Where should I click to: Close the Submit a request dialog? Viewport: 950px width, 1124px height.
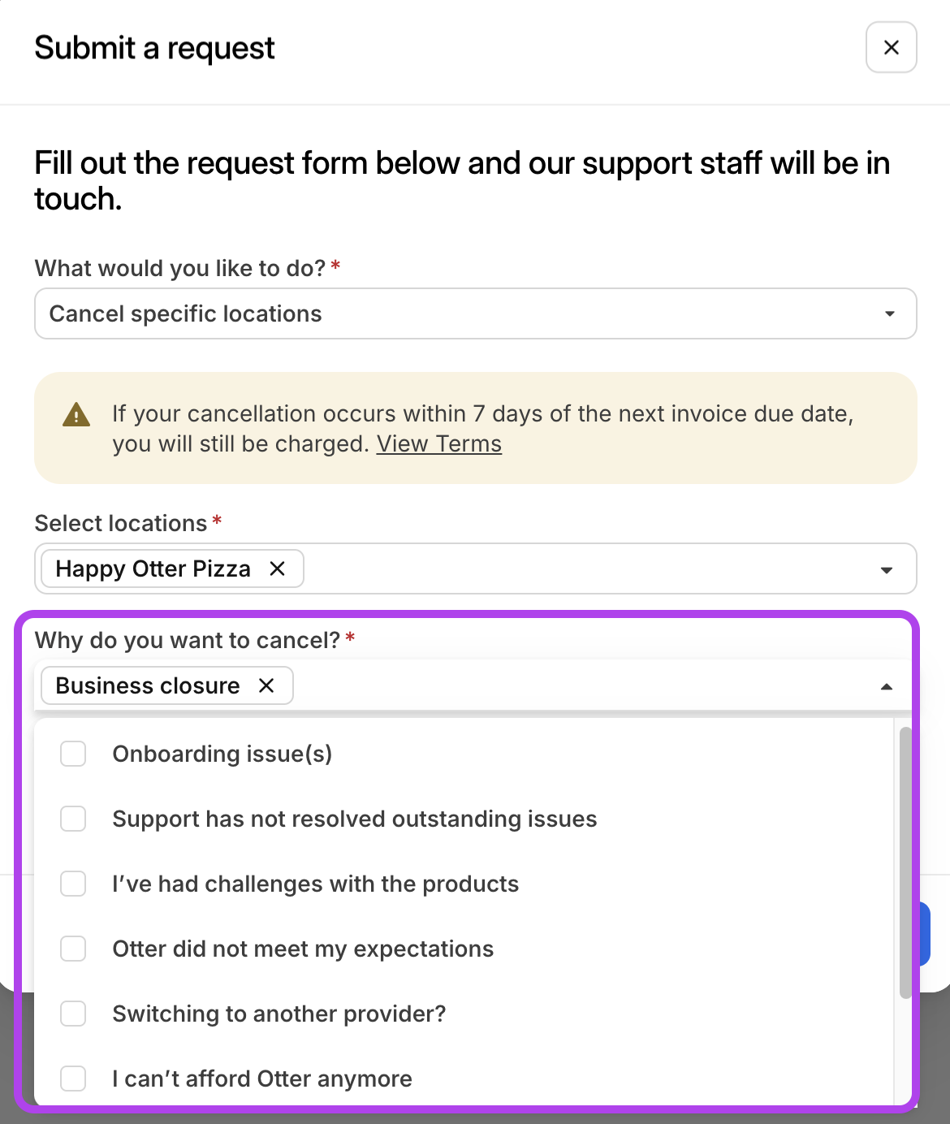pyautogui.click(x=891, y=48)
